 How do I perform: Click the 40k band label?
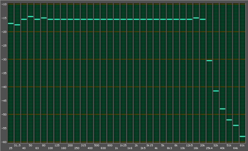[x=222, y=148]
